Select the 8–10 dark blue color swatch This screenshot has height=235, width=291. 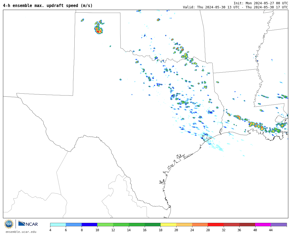click(89, 224)
